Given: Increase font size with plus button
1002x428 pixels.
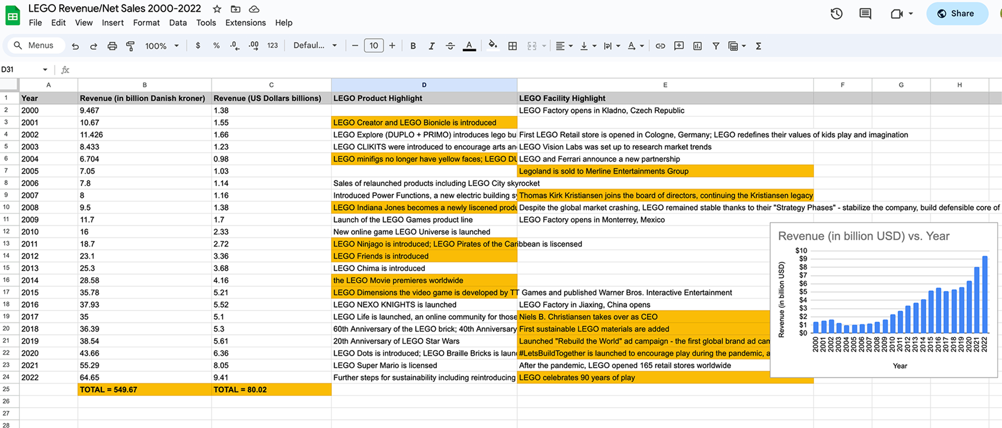Looking at the screenshot, I should coord(392,45).
